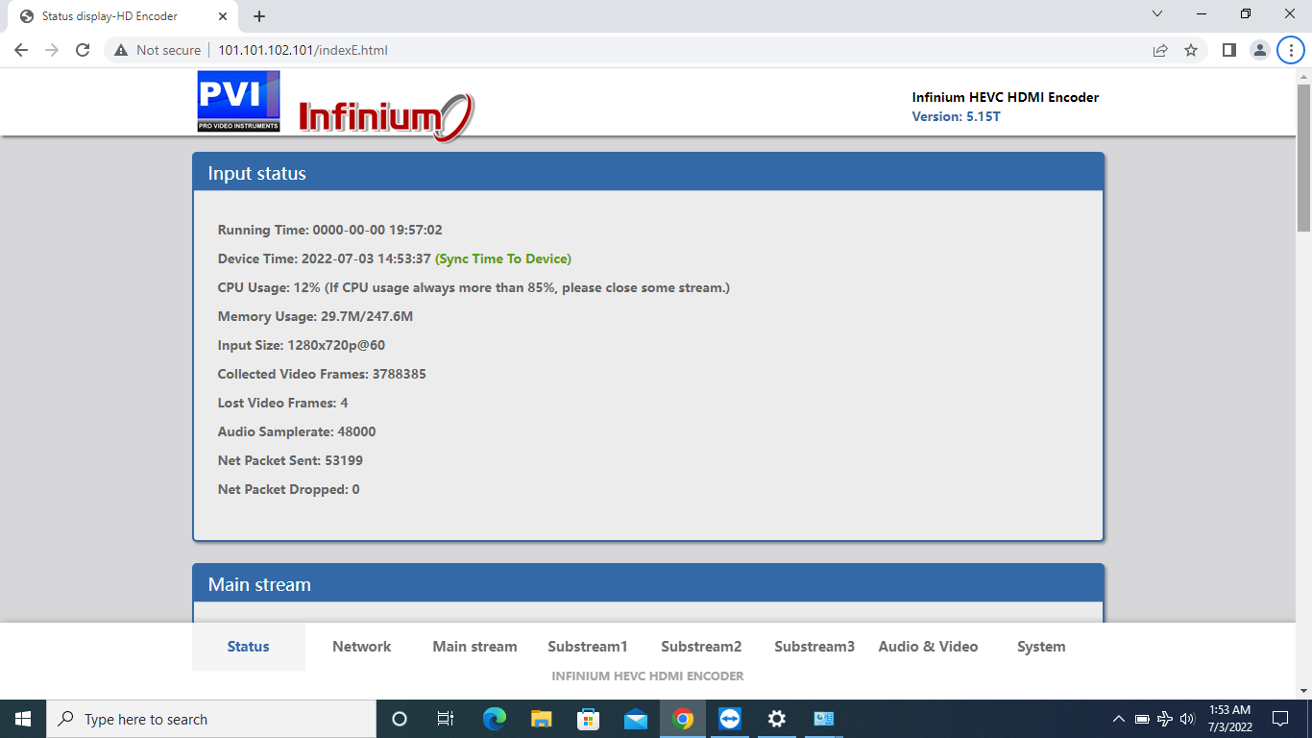Open the Windows Start menu
This screenshot has height=738, width=1312.
23,719
